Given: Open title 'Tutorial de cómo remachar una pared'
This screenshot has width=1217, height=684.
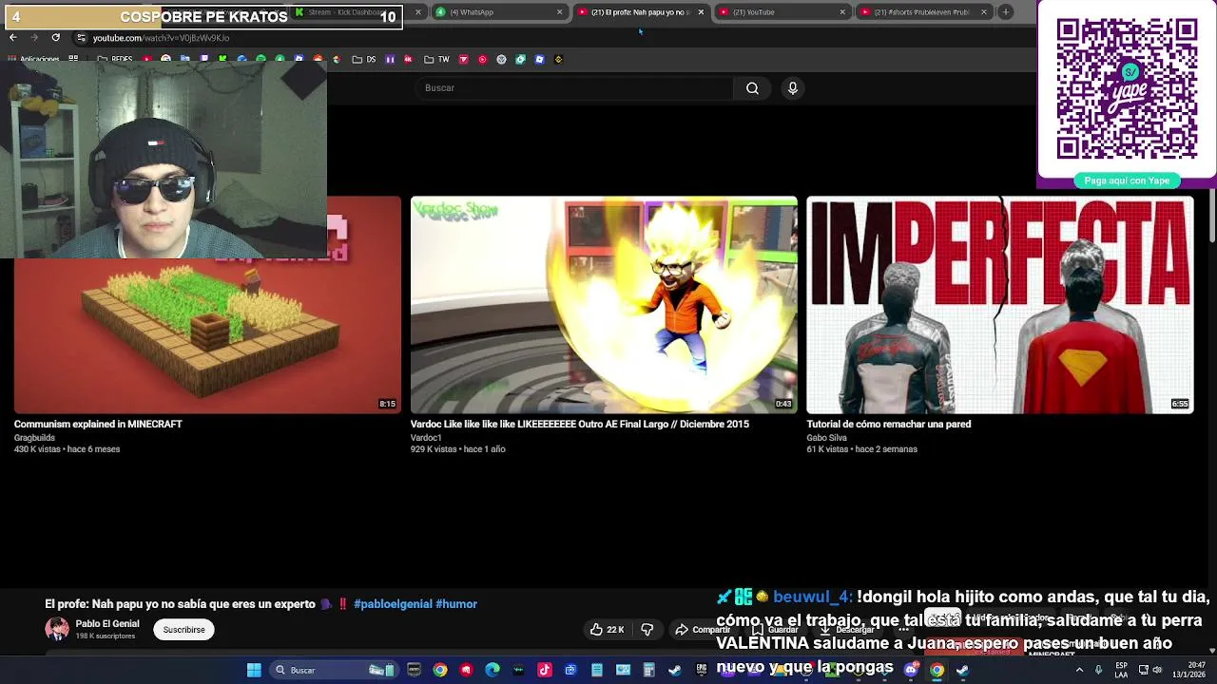Looking at the screenshot, I should click(888, 424).
